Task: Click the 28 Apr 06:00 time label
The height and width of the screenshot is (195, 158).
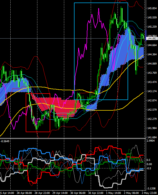Action: pos(24,193)
